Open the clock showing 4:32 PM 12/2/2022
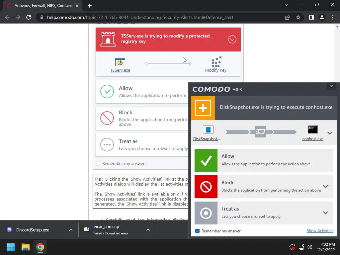 point(326,247)
